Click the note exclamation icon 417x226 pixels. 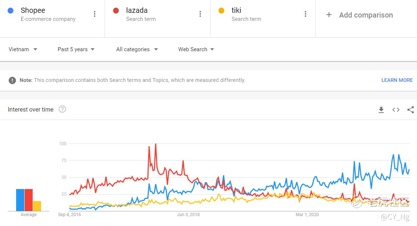click(x=12, y=80)
